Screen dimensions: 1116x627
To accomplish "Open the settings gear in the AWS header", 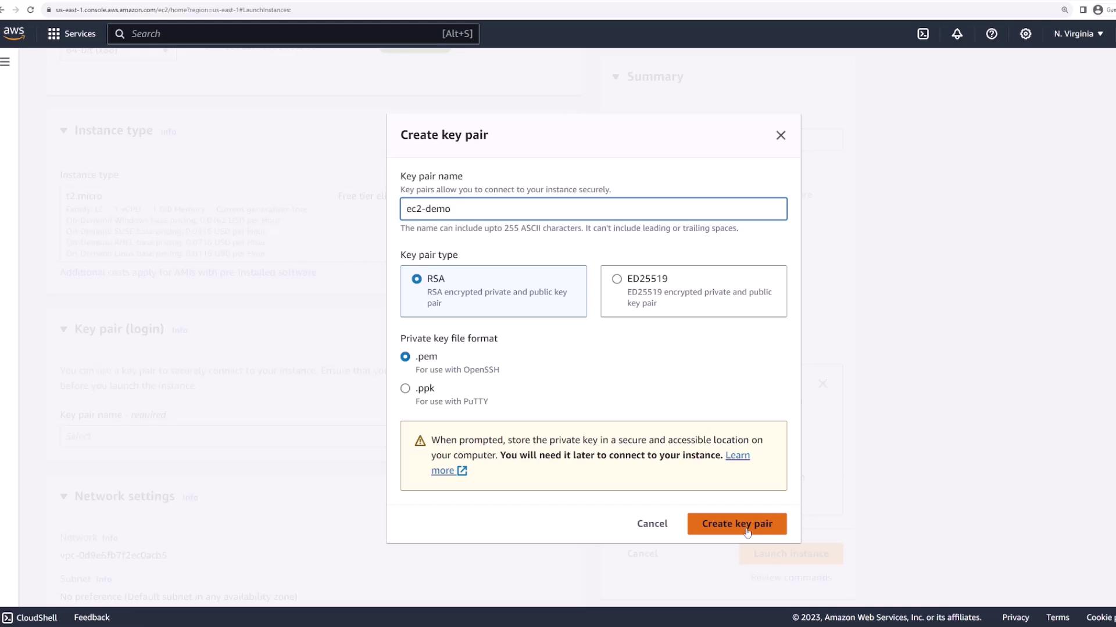I will coord(1026,34).
